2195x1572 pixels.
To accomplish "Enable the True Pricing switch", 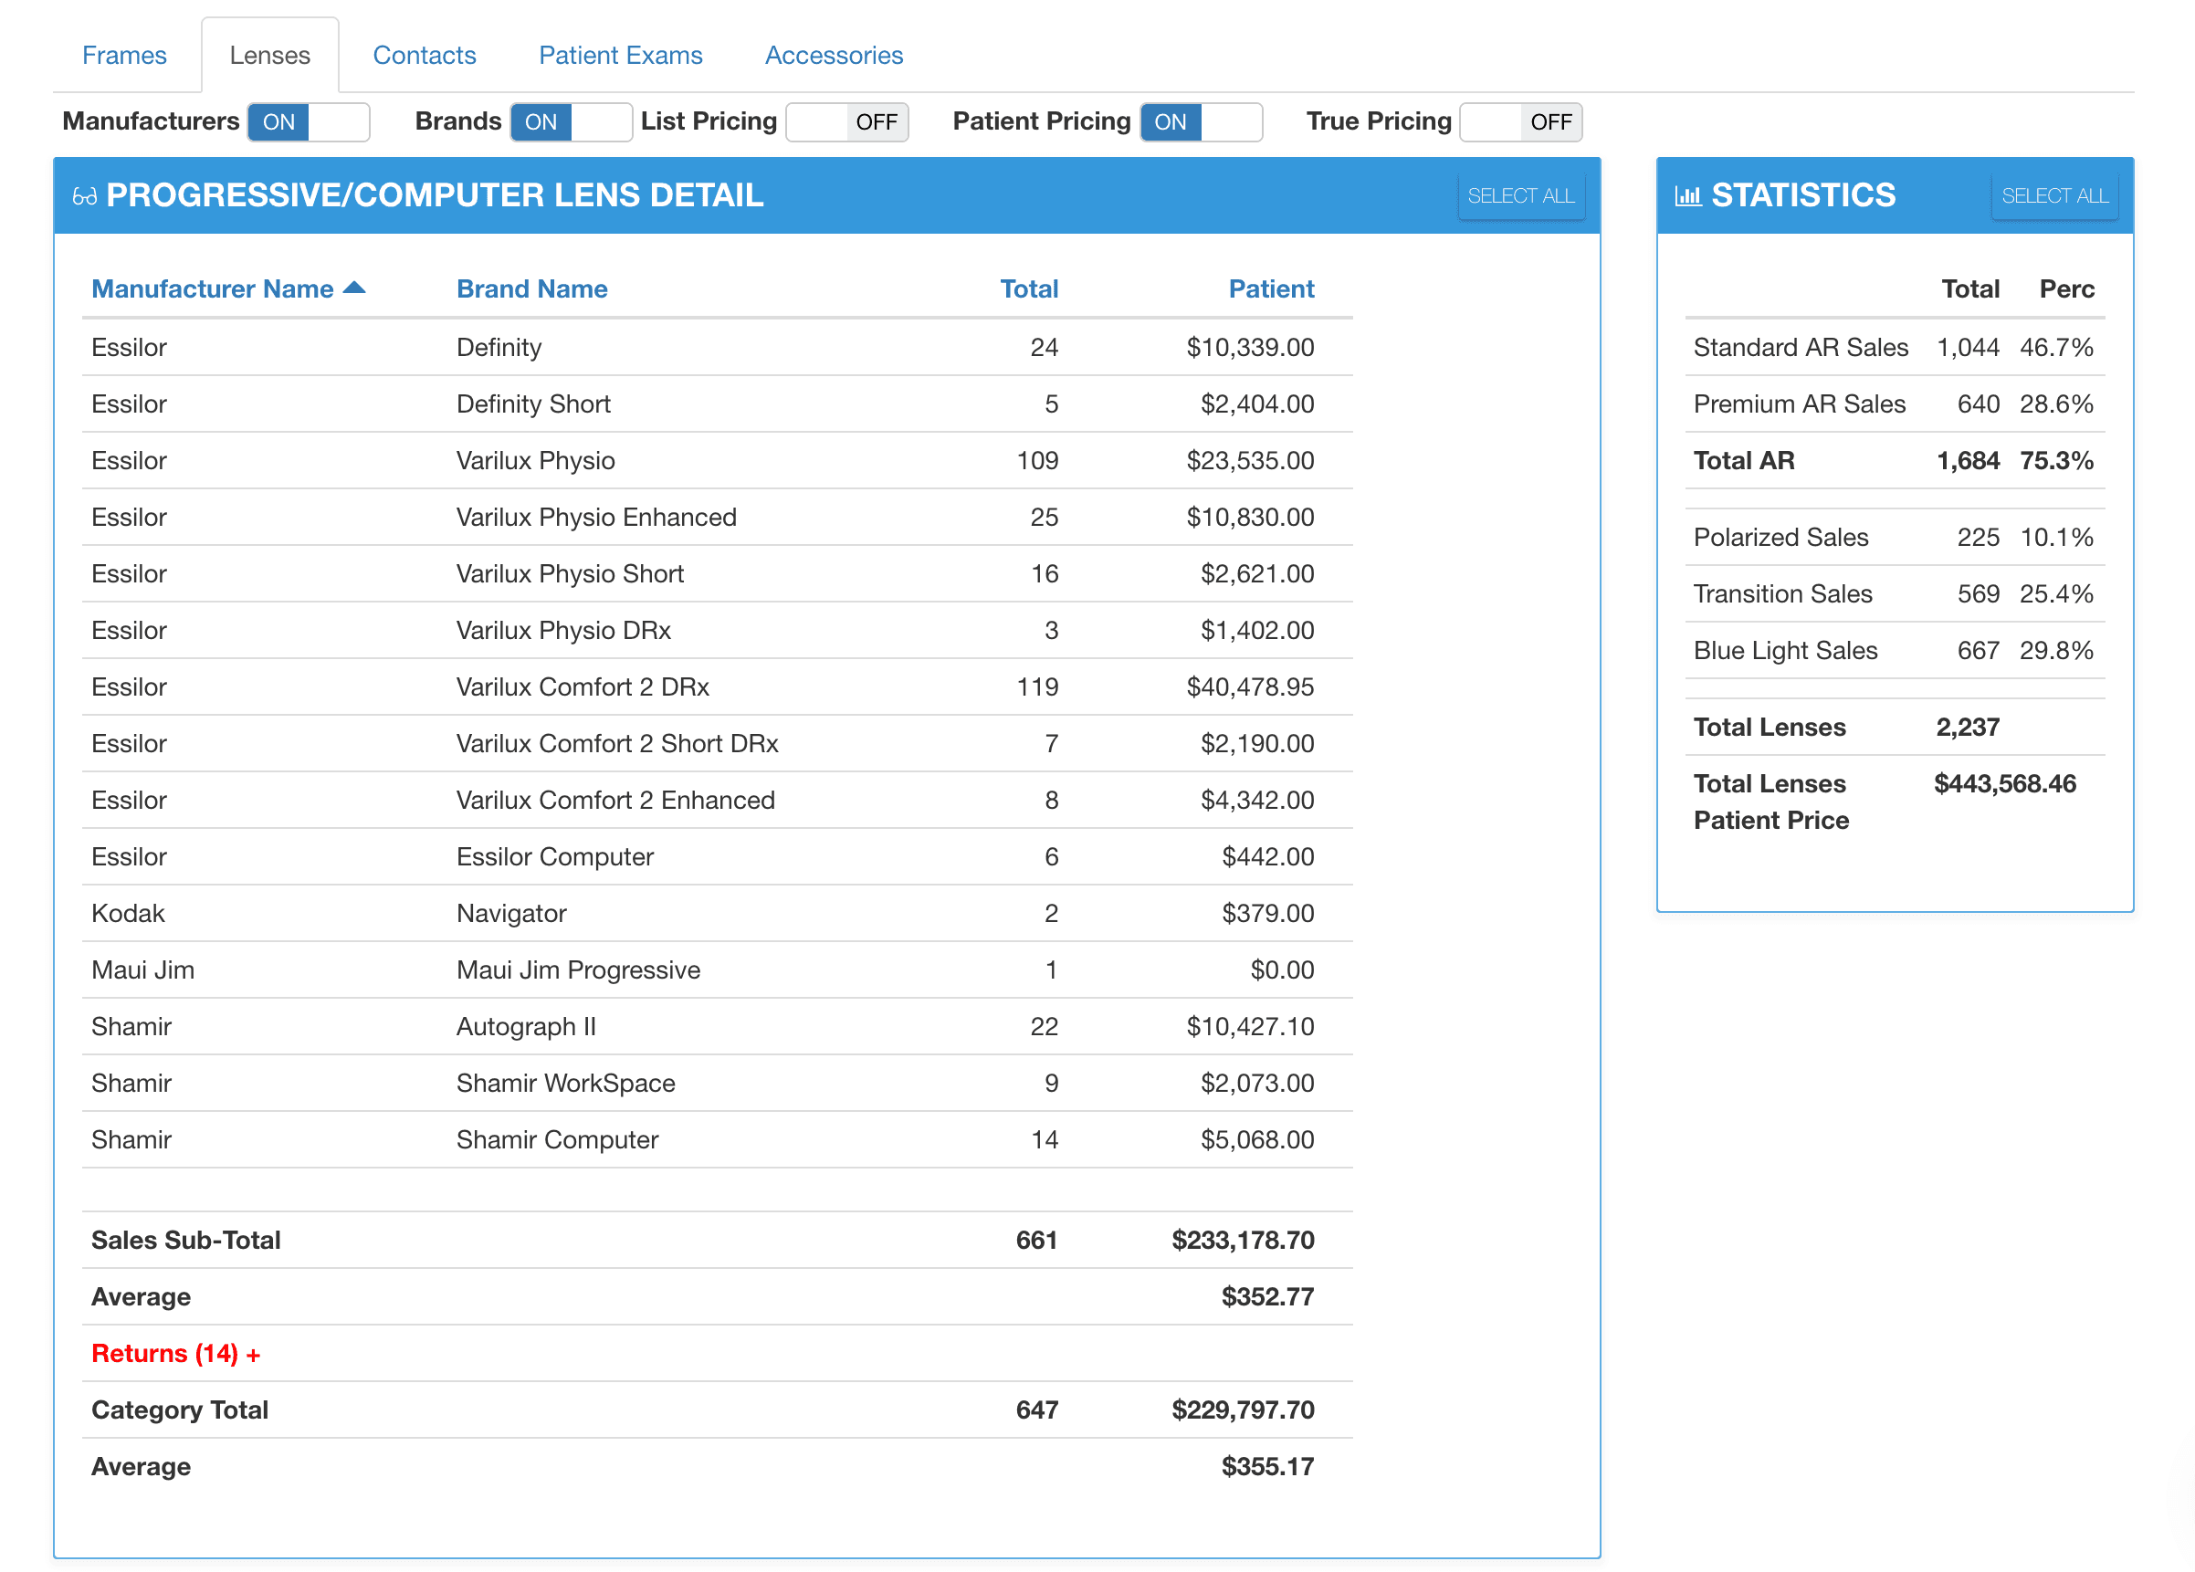I will (1520, 122).
